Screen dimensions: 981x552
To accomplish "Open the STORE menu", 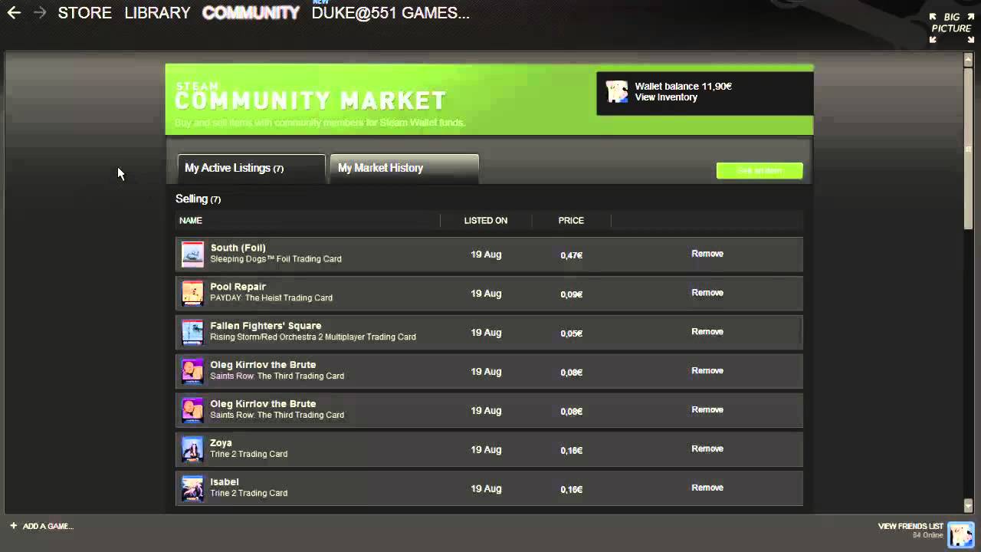I will (85, 13).
